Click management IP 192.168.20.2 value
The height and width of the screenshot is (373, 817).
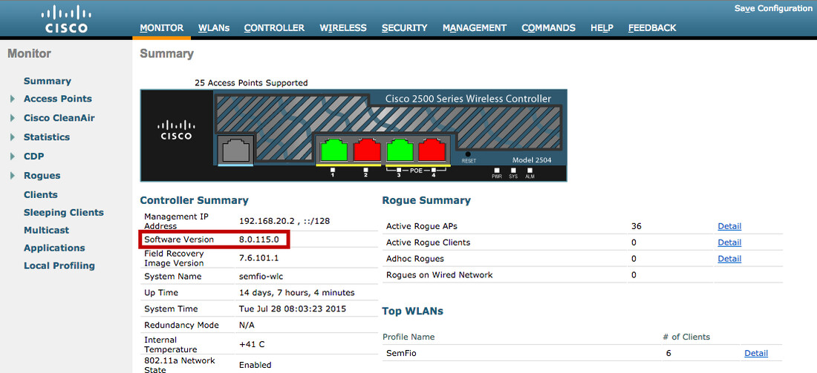pos(284,221)
